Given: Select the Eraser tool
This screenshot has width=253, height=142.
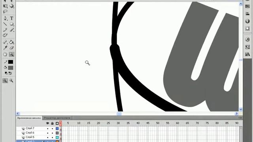Looking at the screenshot, I should 11,48.
